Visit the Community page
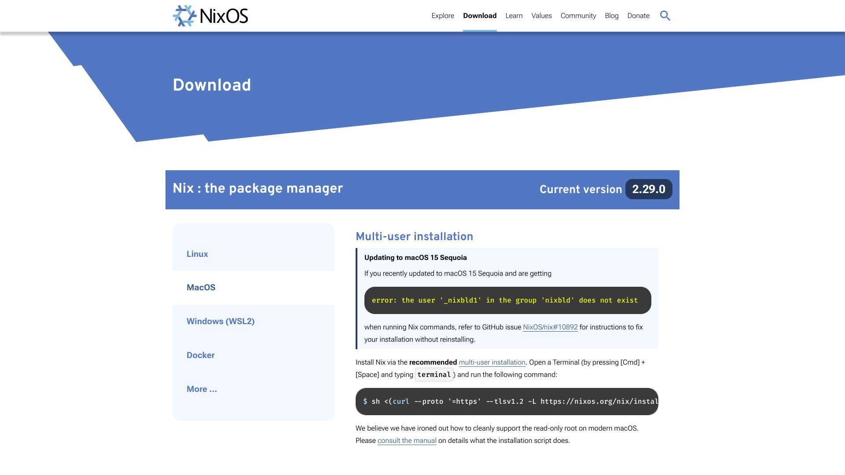 click(578, 16)
